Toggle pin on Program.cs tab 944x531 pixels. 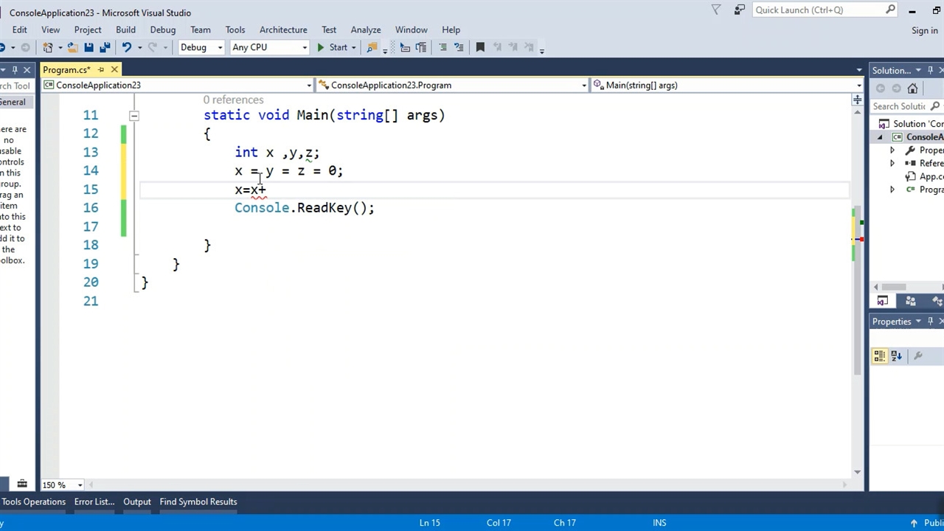(101, 69)
